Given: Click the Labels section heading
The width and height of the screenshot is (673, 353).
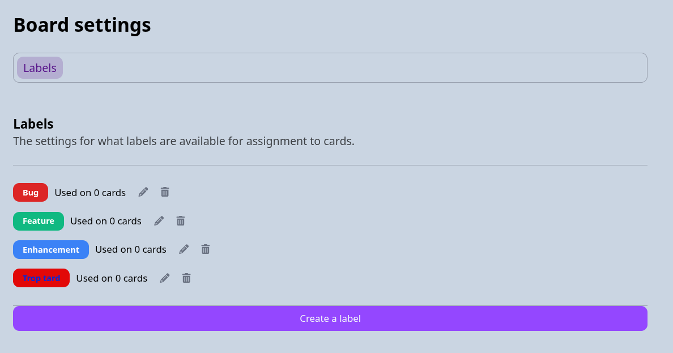Looking at the screenshot, I should coord(33,124).
